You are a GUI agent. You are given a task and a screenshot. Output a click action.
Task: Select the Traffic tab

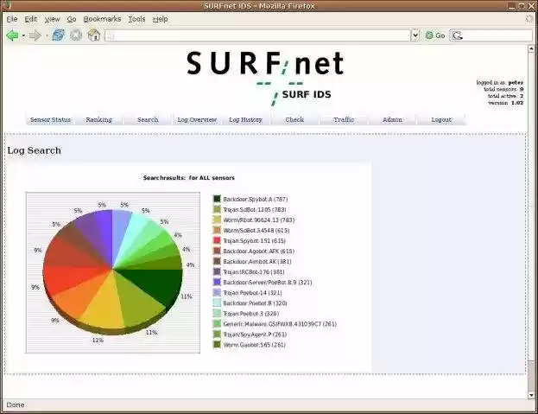(344, 119)
